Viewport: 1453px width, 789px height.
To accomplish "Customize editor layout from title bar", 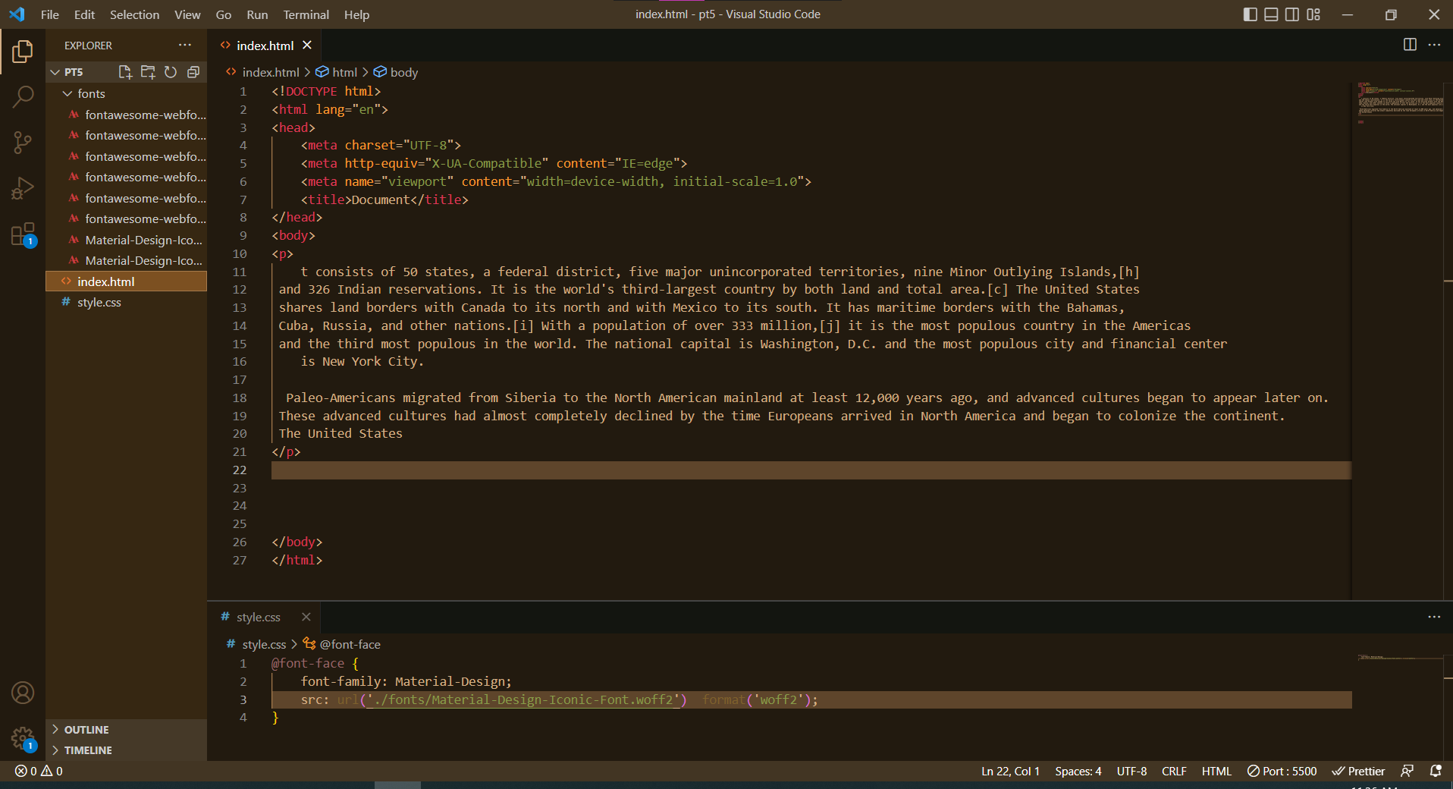I will [1313, 14].
